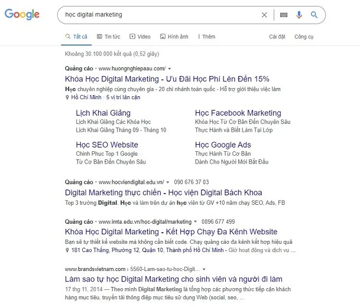This screenshot has width=360, height=307.
Task: Click the map pin icon beside 181 Cao Thắng
Action: [x=67, y=250]
